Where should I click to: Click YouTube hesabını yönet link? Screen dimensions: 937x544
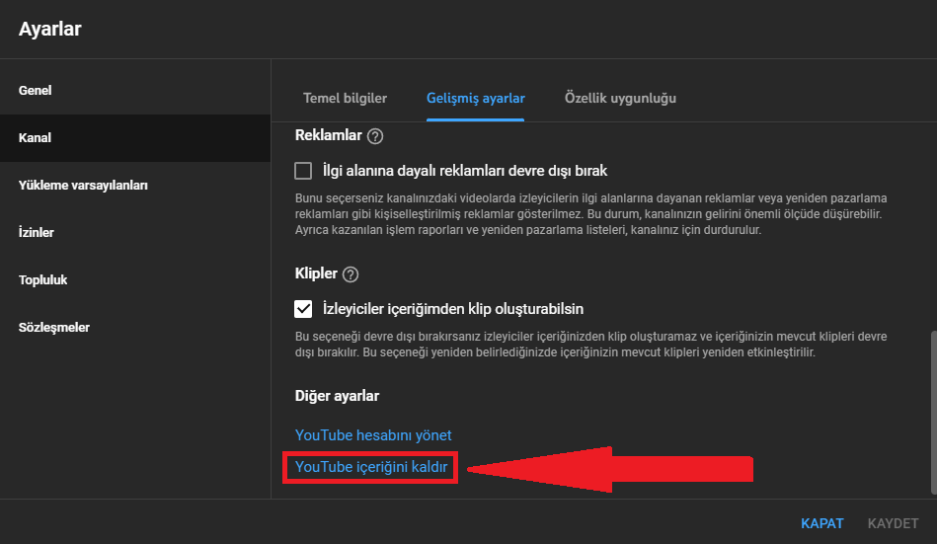[373, 435]
